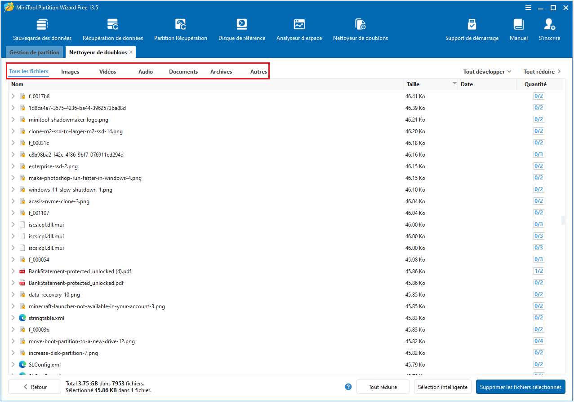Filter by Documents files
This screenshot has height=402, width=574.
183,71
